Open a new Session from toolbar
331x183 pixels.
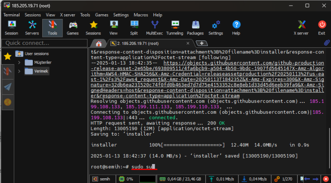(11, 28)
